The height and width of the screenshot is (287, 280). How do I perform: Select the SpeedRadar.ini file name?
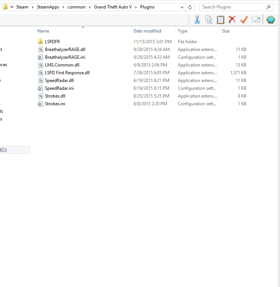[59, 88]
